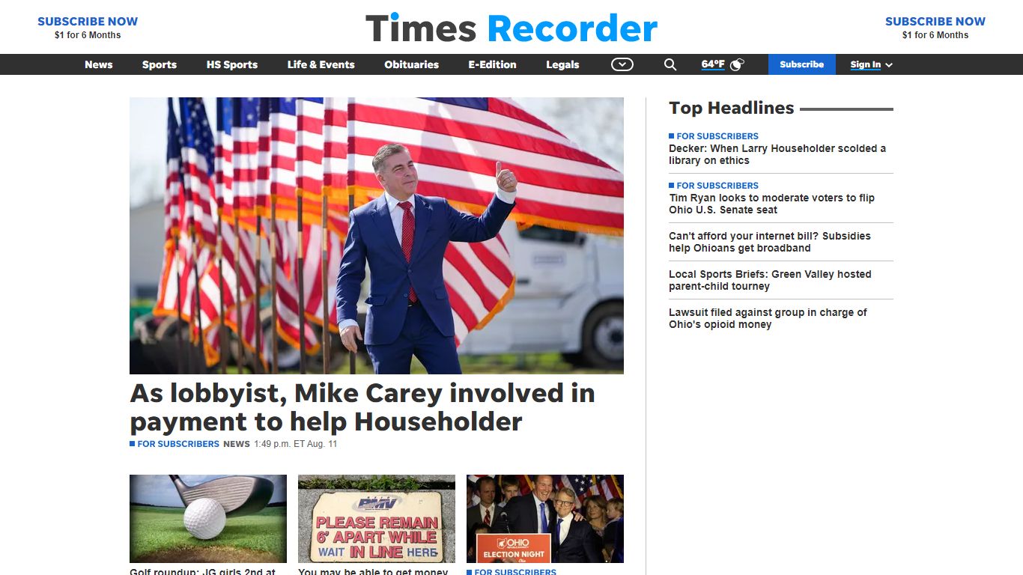Open the Obituaries section
This screenshot has height=575, width=1023.
pos(412,64)
